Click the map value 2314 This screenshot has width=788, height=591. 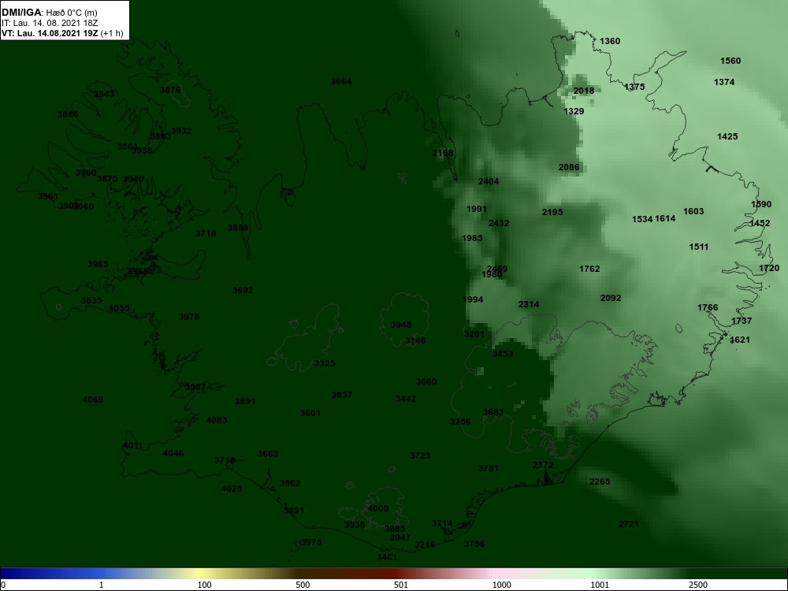529,304
